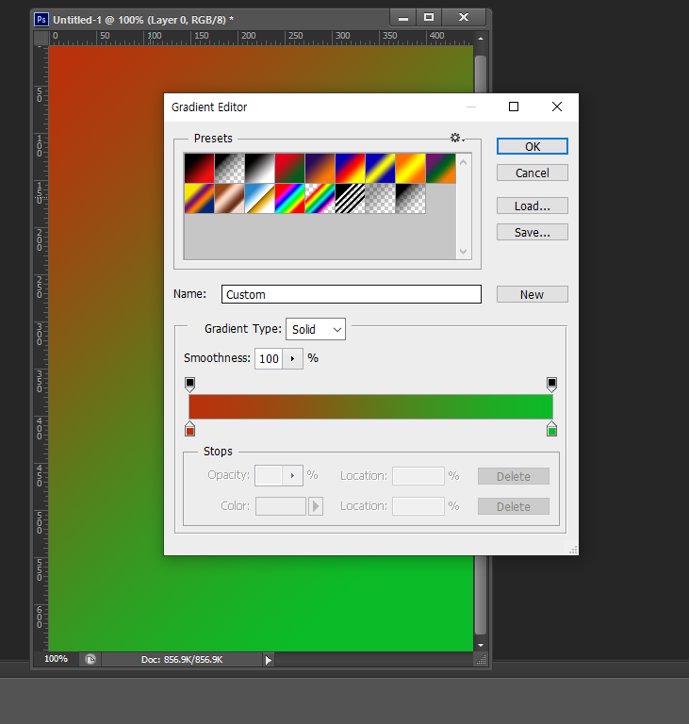Maximize the Gradient Editor window

point(514,107)
